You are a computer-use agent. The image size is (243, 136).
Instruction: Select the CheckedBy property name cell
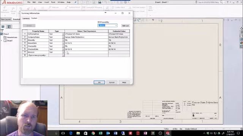(x=38, y=46)
